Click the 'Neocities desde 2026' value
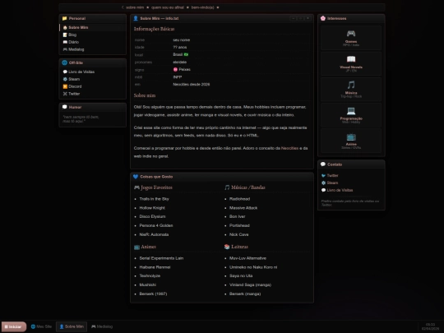Viewport: 444px width, 333px height. coord(192,85)
